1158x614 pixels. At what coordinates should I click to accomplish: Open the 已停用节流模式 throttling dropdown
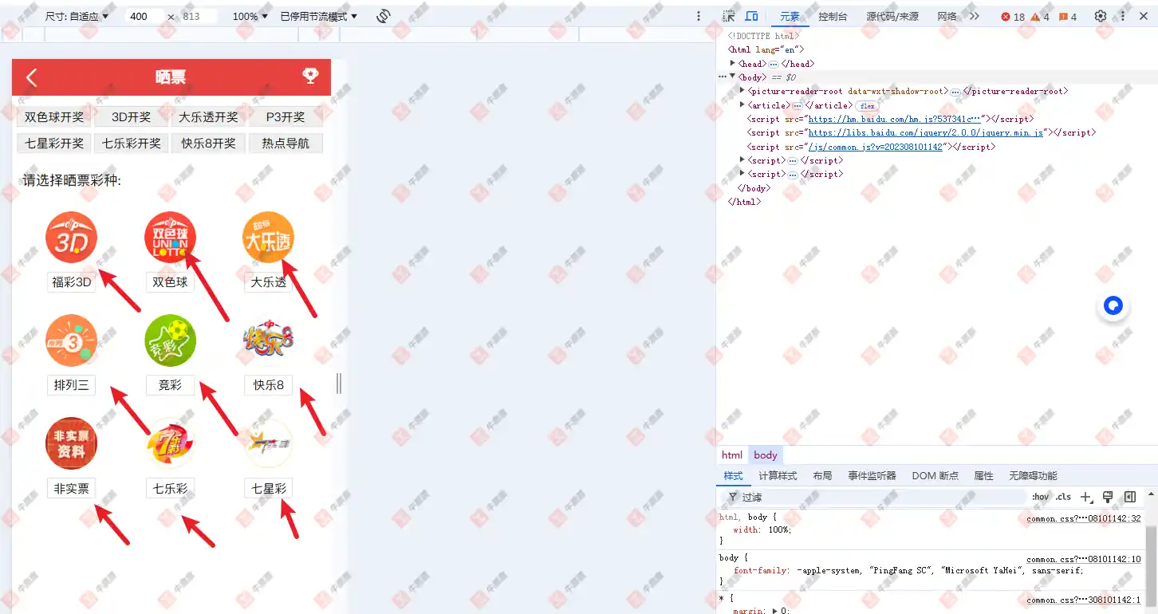[x=318, y=16]
